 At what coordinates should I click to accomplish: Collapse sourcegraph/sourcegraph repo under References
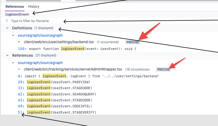coord(13,63)
